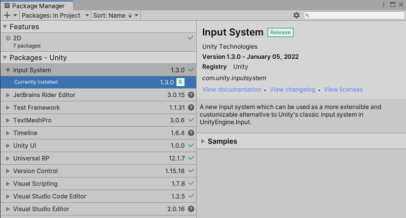Click the package search field
This screenshot has width=406, height=218.
354,15
